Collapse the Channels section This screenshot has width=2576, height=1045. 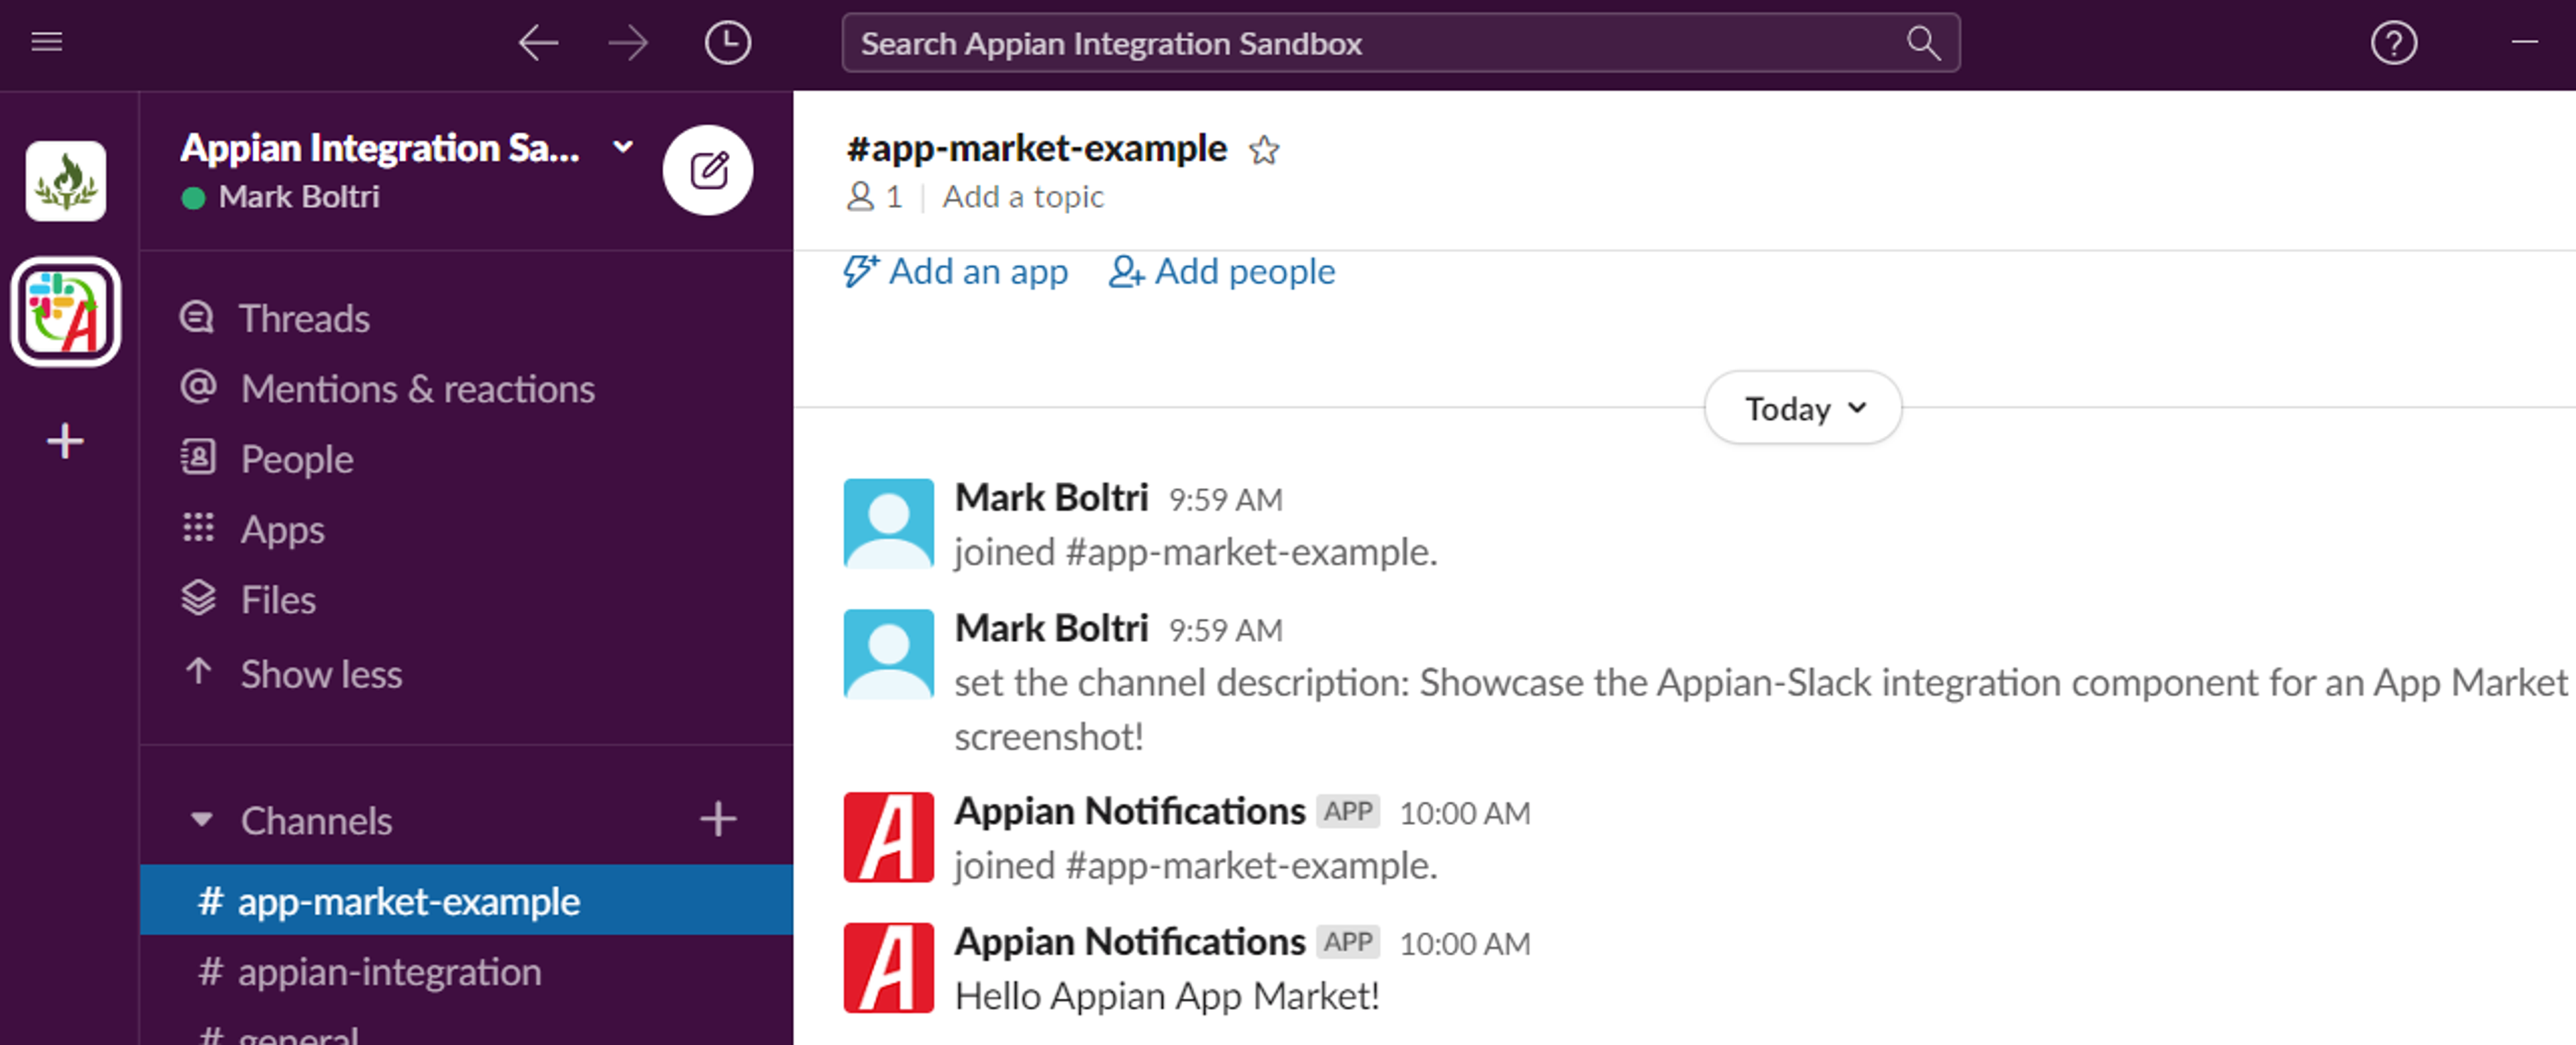(x=201, y=820)
